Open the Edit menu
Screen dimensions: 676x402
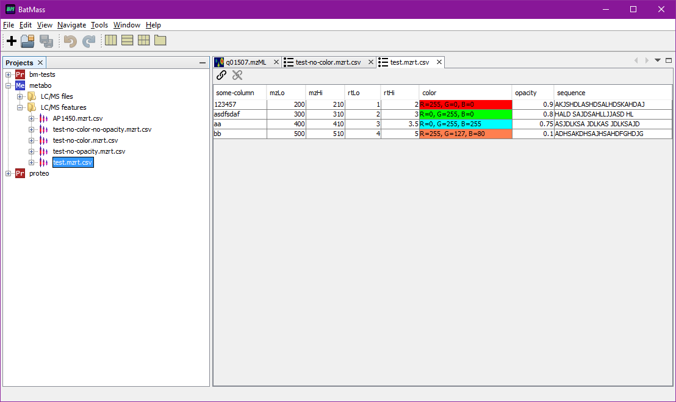[26, 25]
